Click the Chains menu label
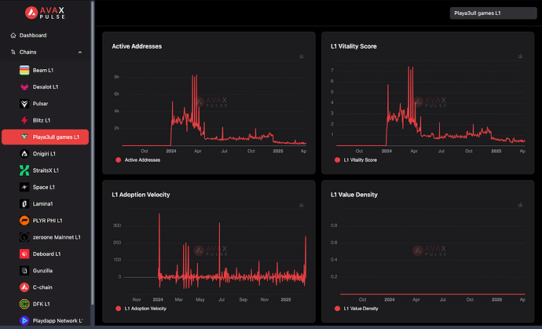This screenshot has height=329, width=542. coord(27,52)
